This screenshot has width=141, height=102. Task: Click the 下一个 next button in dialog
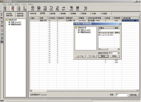tap(92, 56)
